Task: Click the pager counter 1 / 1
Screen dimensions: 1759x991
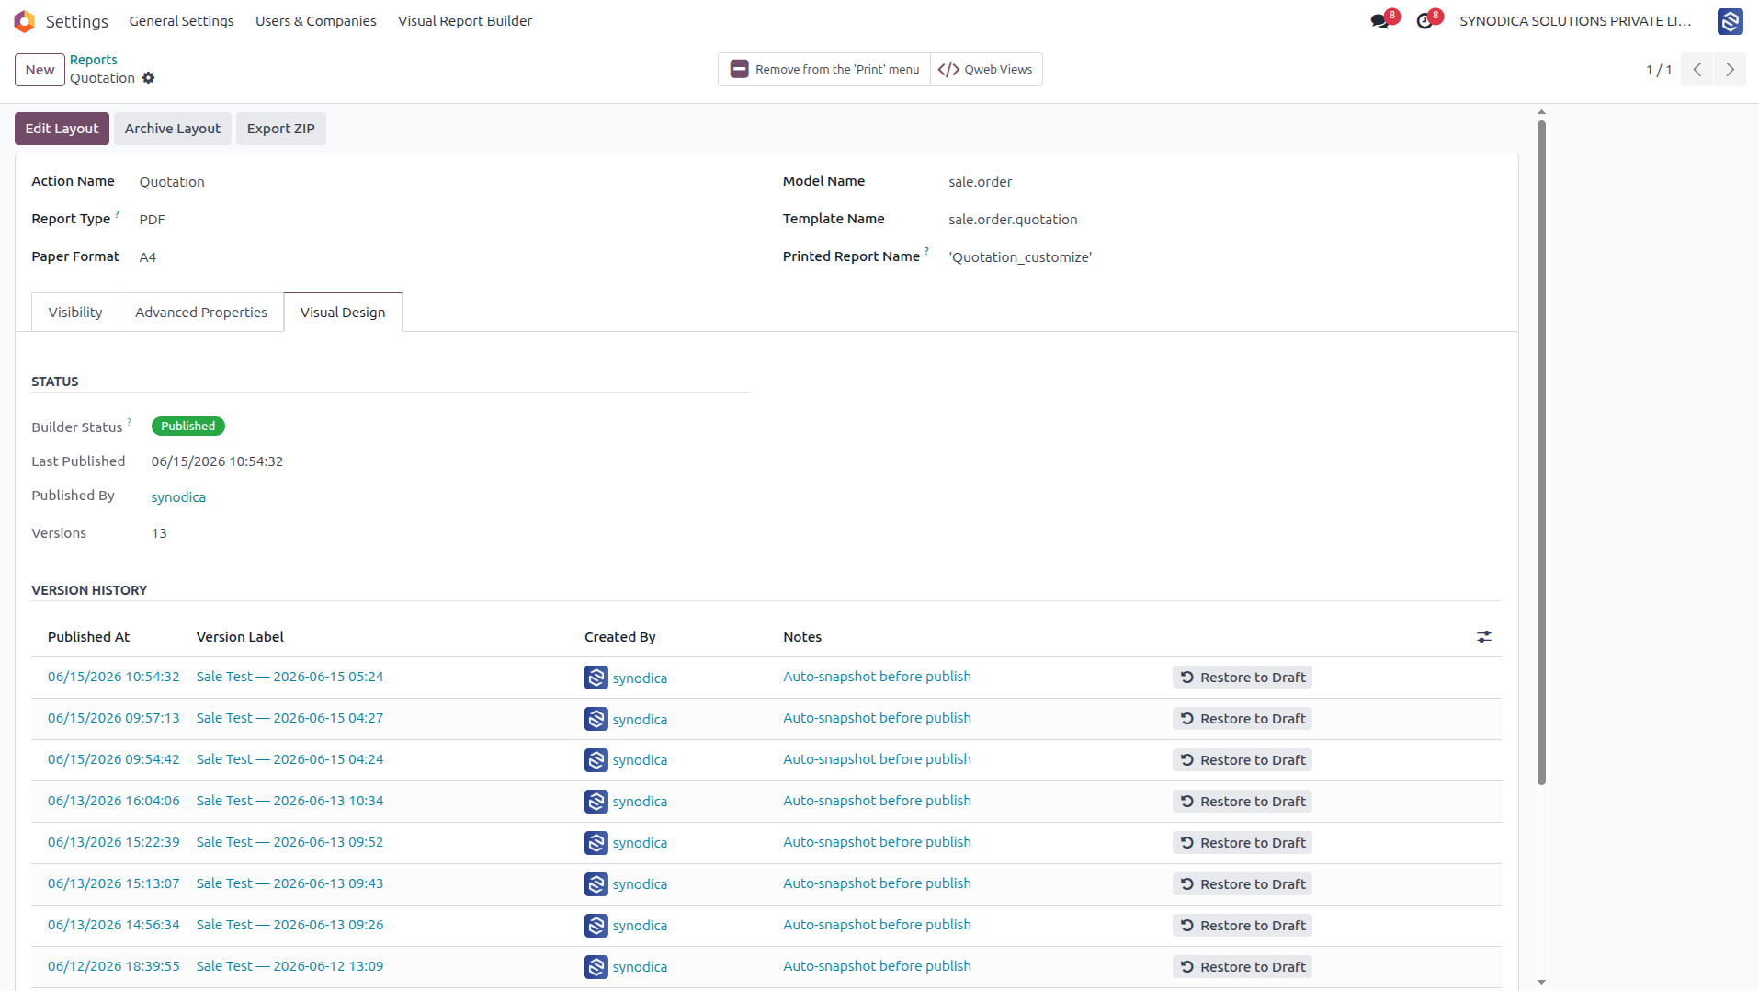Action: point(1659,70)
